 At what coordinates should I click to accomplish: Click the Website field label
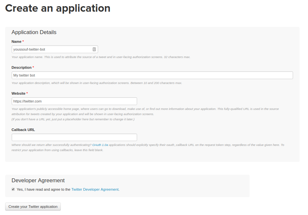[x=19, y=93]
